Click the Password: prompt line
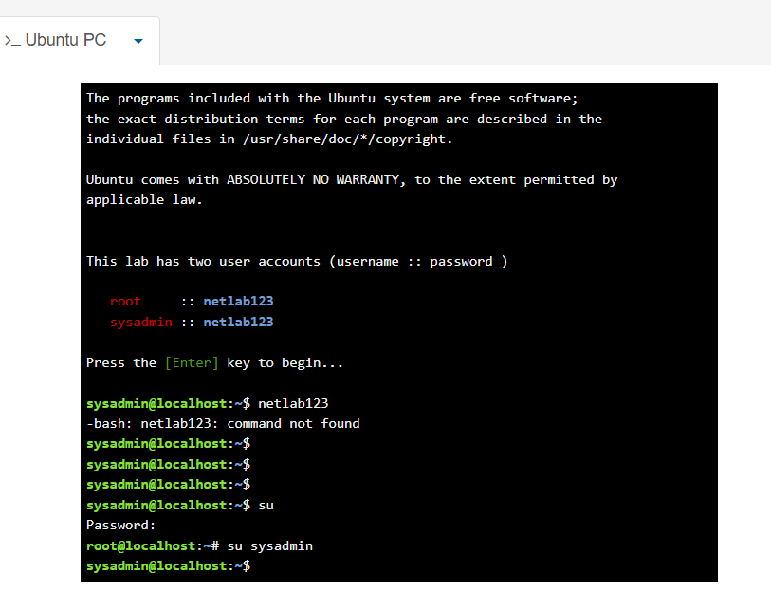Screen dimensions: 771x610 [120, 526]
